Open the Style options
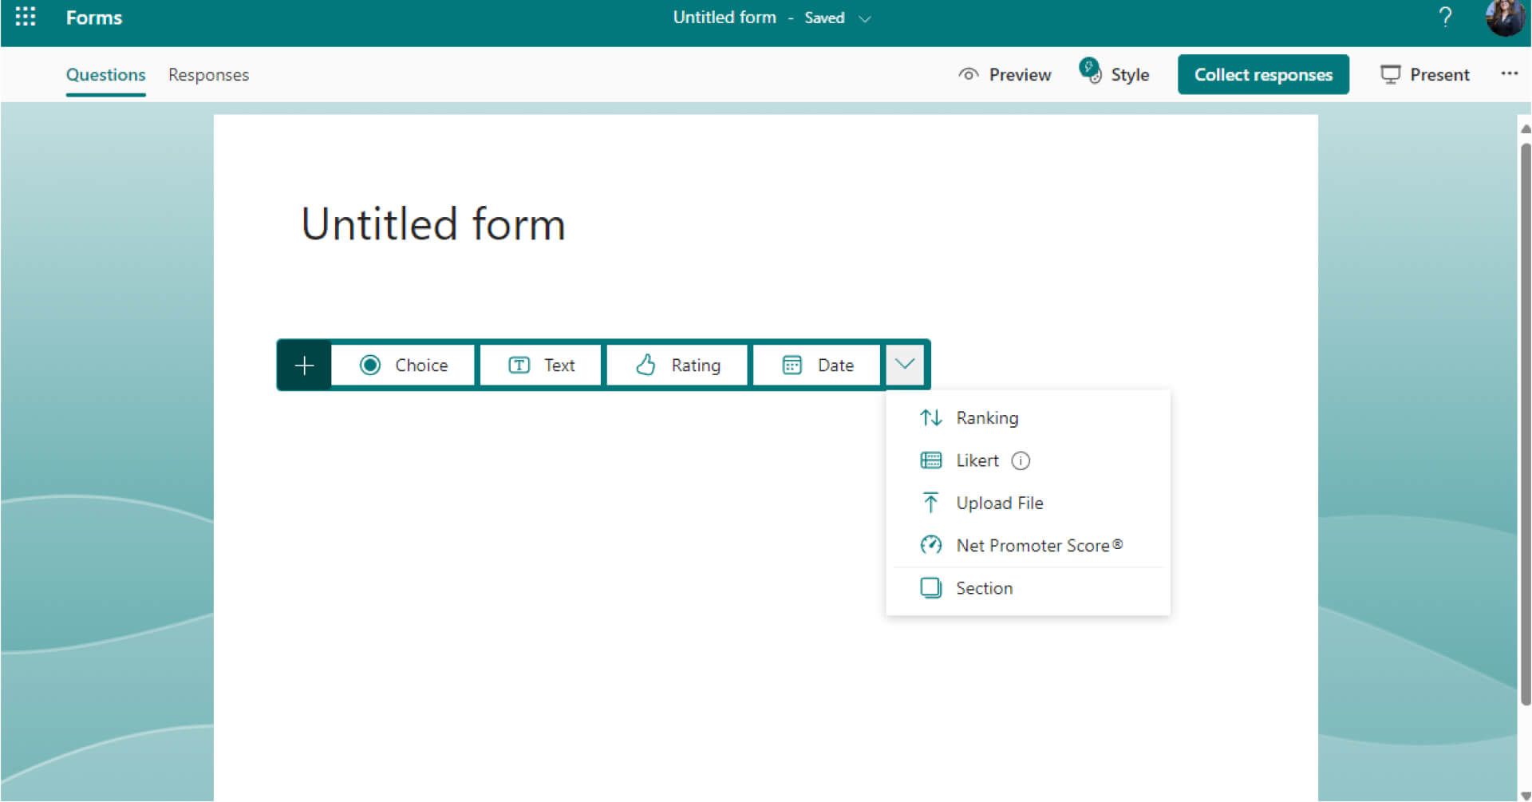 (x=1114, y=73)
